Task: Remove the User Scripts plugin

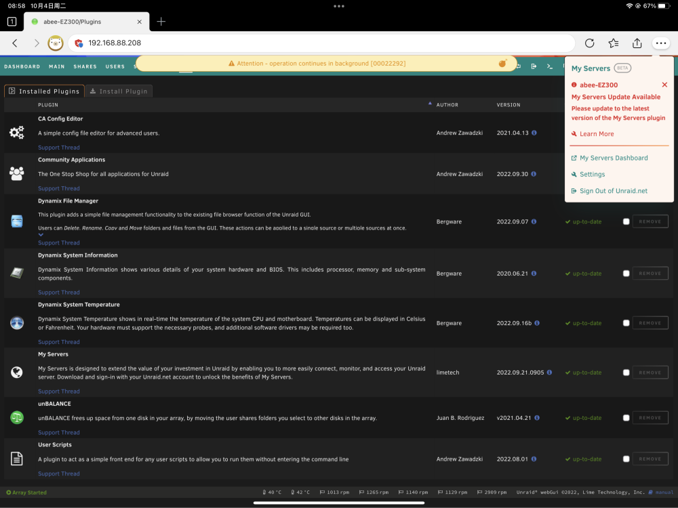Action: pyautogui.click(x=650, y=459)
